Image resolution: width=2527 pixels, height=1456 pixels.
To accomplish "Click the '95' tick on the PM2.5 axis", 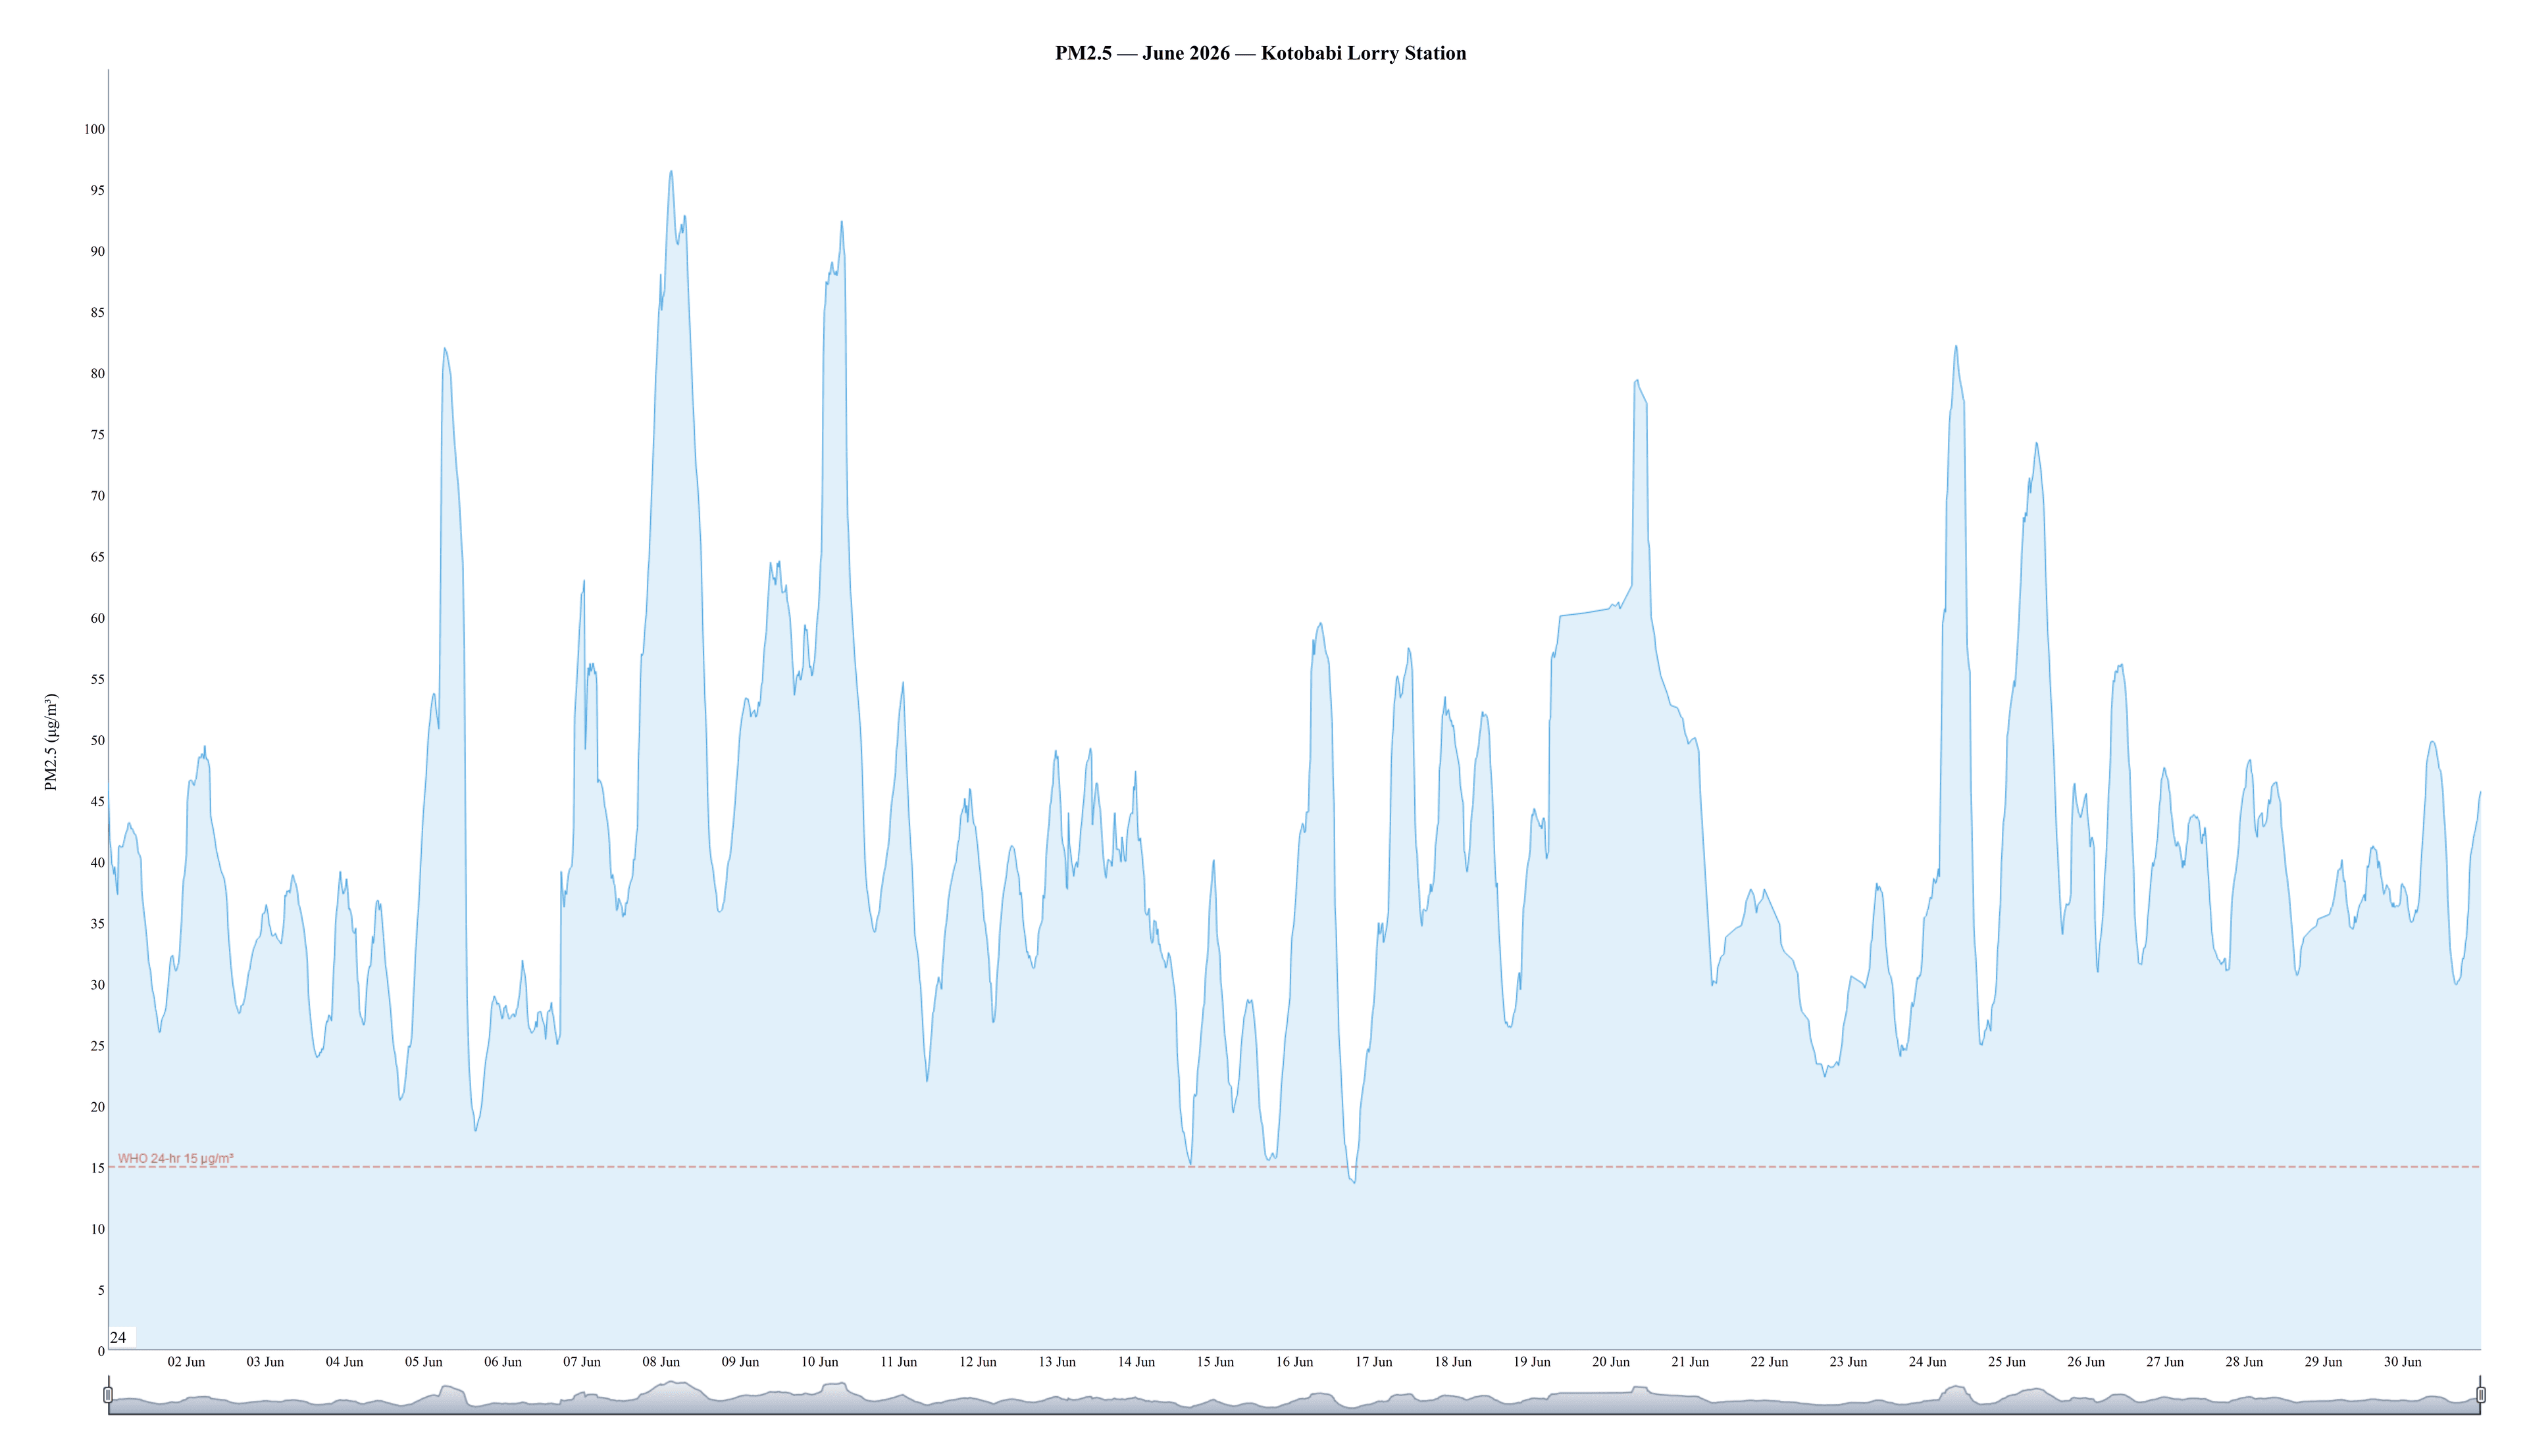I will tap(97, 190).
